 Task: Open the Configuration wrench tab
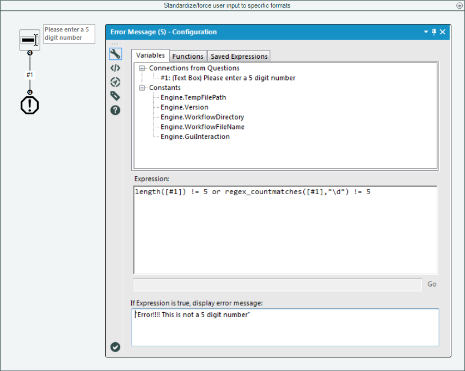pos(115,54)
